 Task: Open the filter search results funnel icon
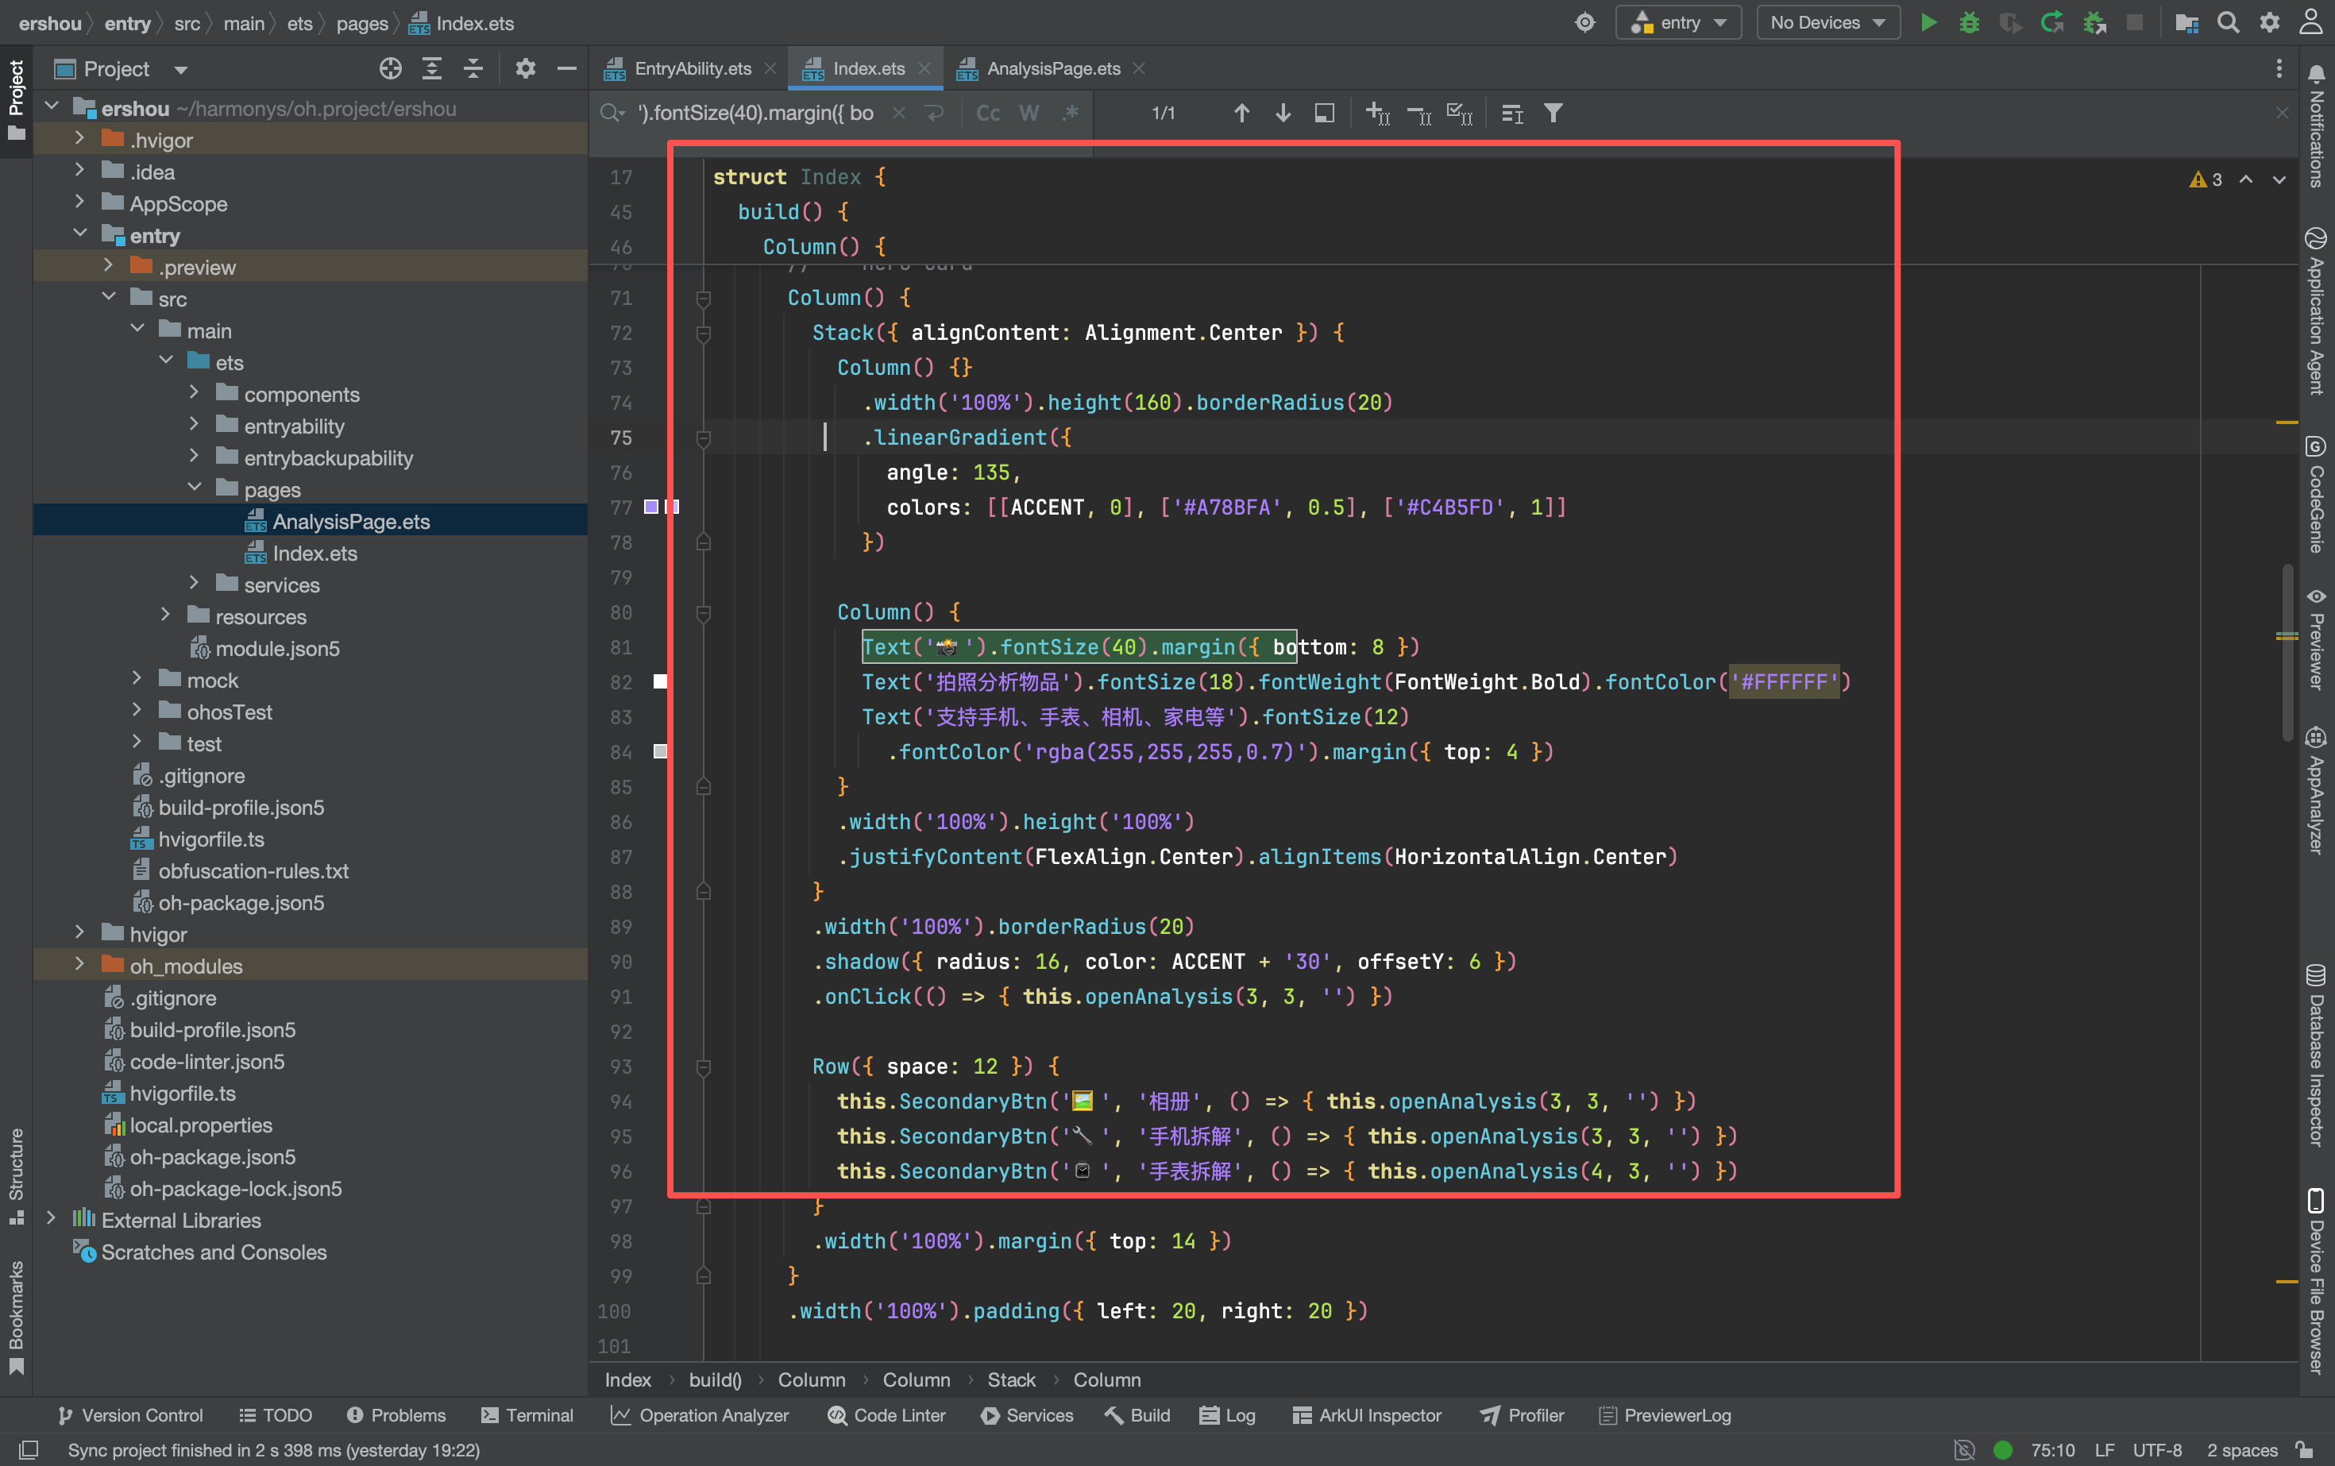click(1553, 114)
